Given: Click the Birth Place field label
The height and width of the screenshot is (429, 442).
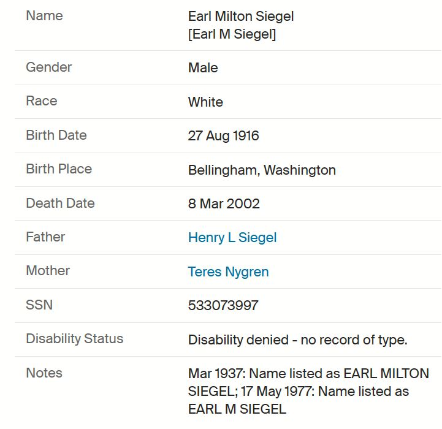Looking at the screenshot, I should pyautogui.click(x=59, y=169).
